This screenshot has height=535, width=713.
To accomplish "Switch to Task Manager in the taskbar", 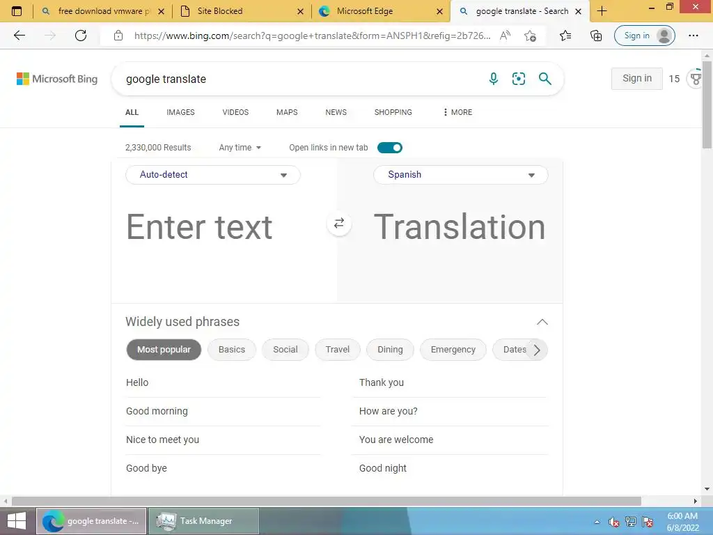I will pos(204,521).
